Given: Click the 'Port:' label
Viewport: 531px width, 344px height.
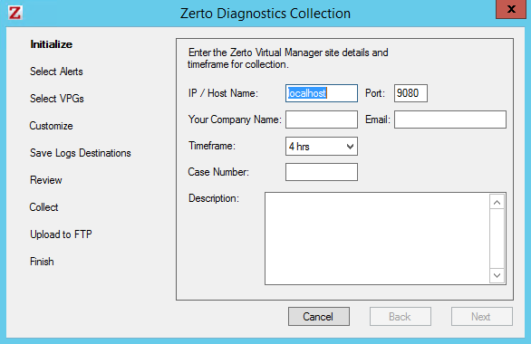Looking at the screenshot, I should (375, 93).
